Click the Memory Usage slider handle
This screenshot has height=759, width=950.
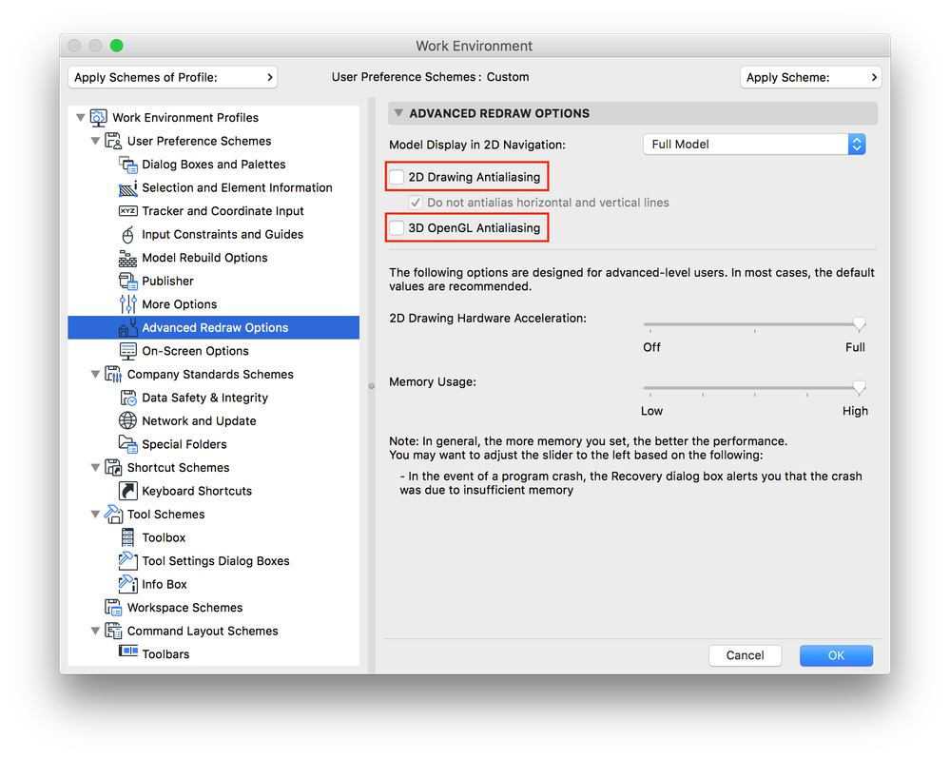click(859, 388)
